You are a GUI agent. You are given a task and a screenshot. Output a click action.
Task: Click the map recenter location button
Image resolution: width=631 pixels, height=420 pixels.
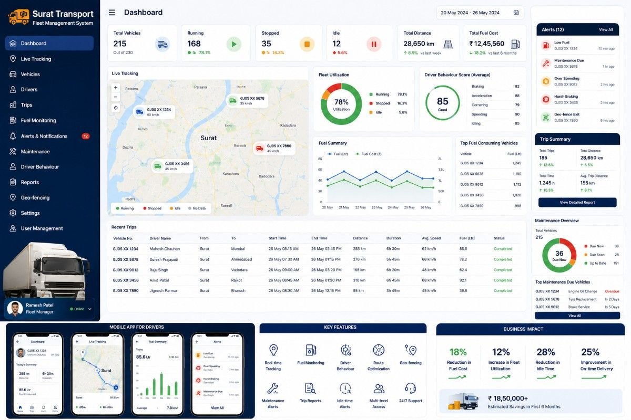point(116,108)
